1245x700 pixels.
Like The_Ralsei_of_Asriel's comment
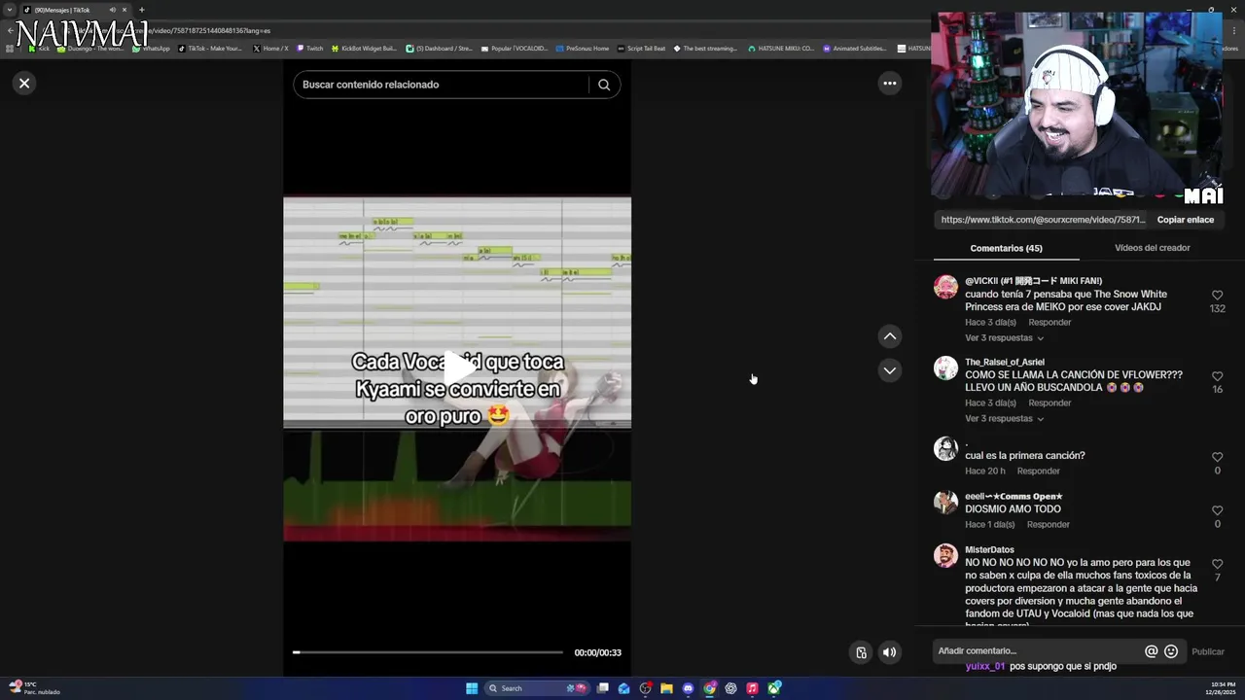tap(1217, 376)
